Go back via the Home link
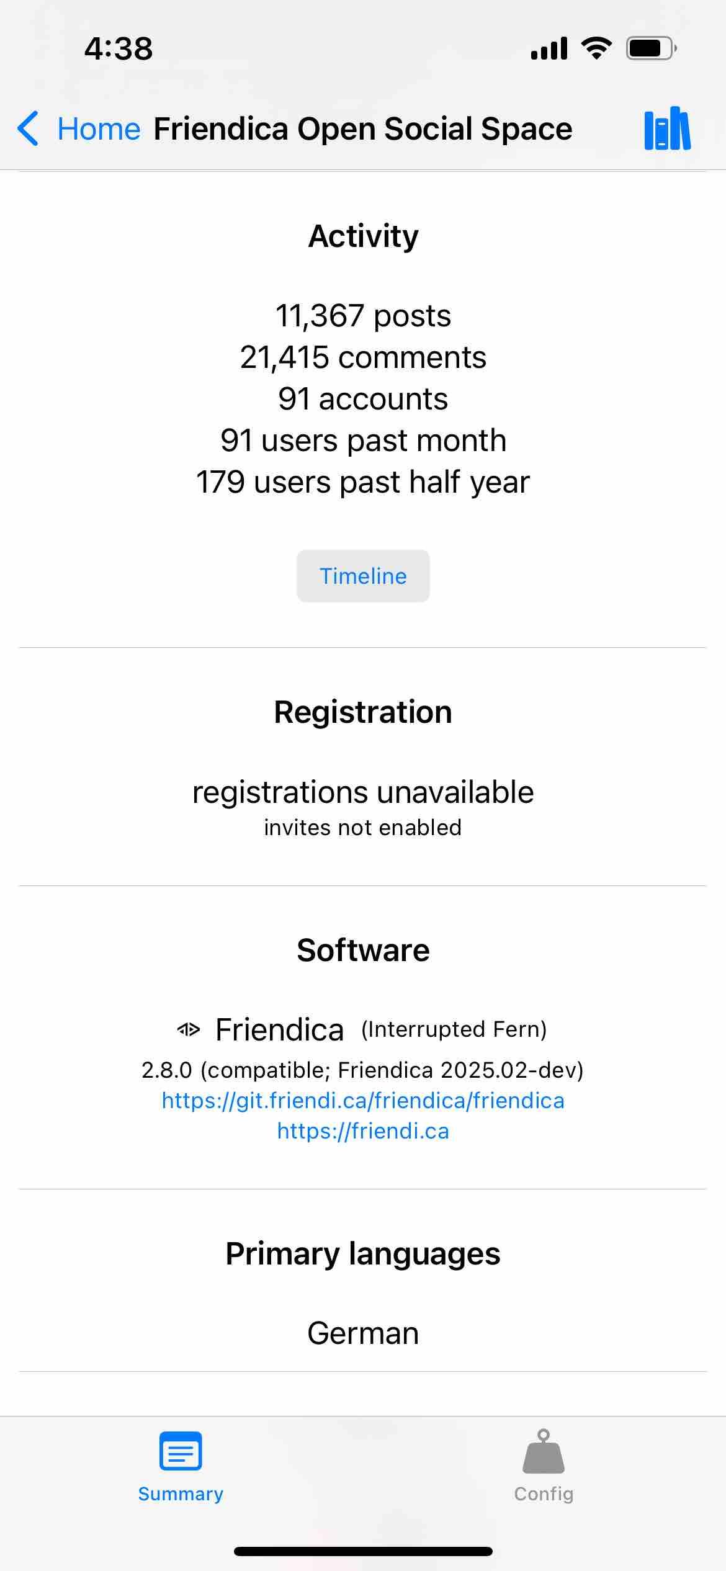 click(99, 129)
